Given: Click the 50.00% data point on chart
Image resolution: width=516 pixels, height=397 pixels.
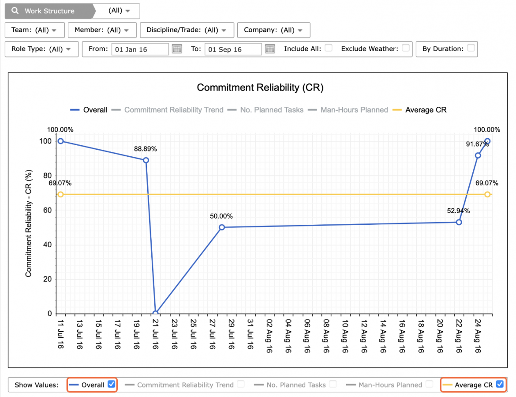Looking at the screenshot, I should [222, 227].
